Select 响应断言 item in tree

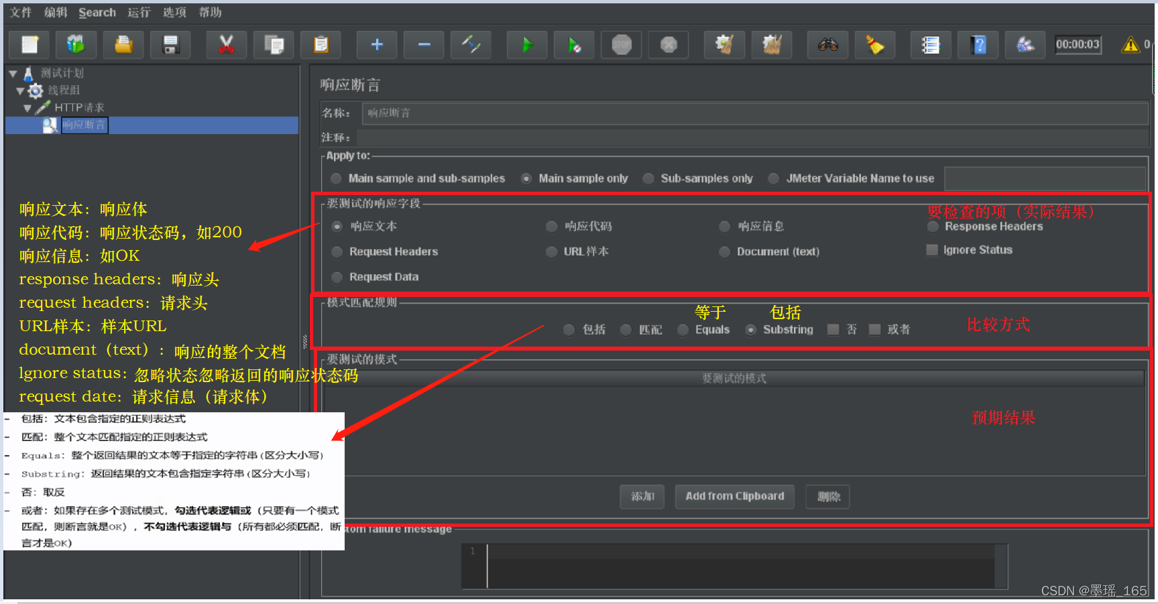84,125
